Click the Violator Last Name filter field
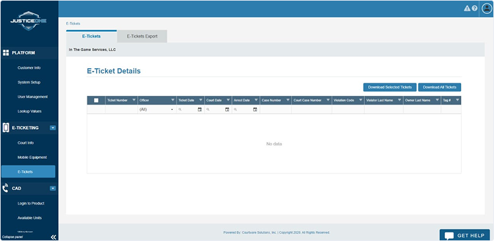The width and height of the screenshot is (494, 241). 383,110
